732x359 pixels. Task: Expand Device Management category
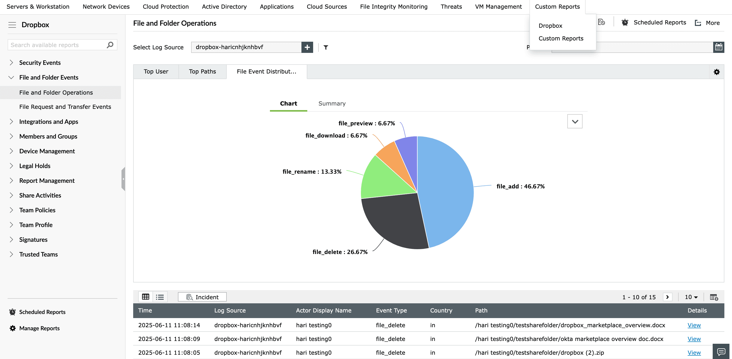coord(11,151)
